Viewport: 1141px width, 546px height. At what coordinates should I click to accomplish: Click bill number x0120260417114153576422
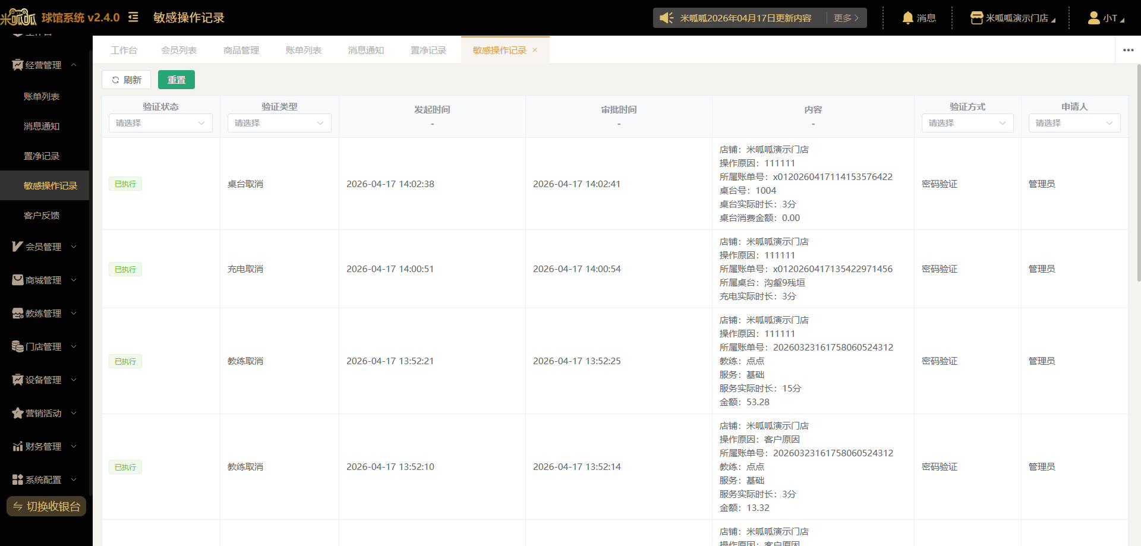coord(833,176)
